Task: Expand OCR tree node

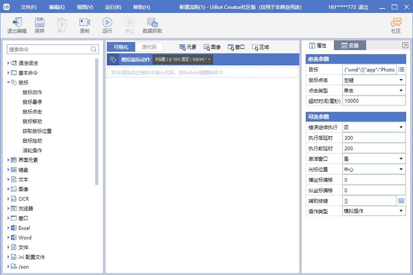Action: 8,199
